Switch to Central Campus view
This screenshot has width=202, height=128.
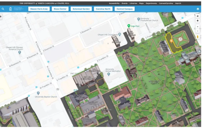(x=125, y=9)
